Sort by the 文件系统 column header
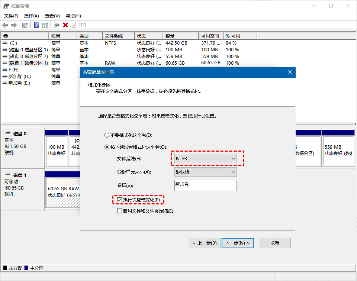 (118, 36)
